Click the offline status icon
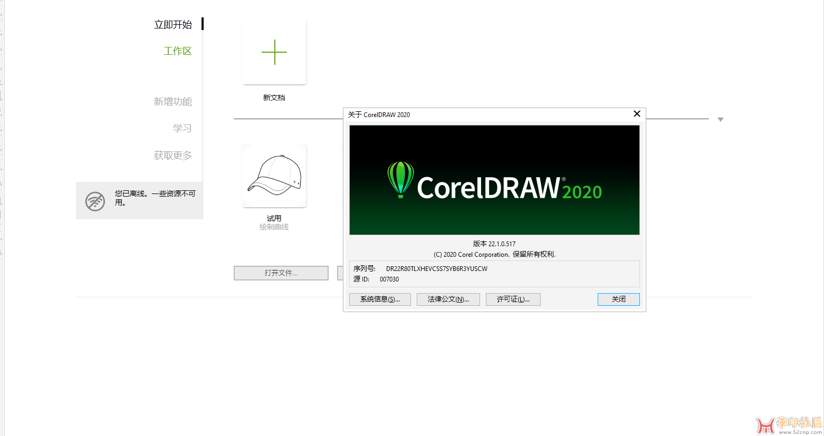This screenshot has height=436, width=824. click(95, 201)
